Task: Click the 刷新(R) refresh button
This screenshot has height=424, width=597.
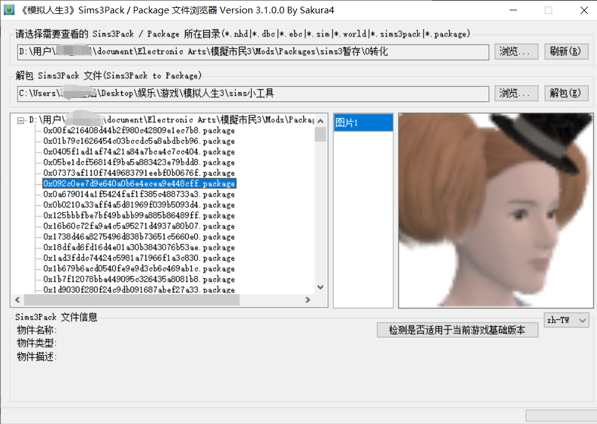Action: click(x=566, y=52)
